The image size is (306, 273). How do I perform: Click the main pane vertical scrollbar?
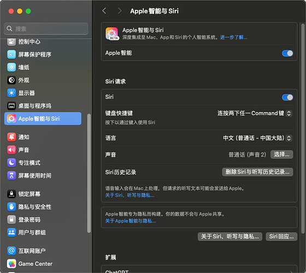click(x=303, y=128)
